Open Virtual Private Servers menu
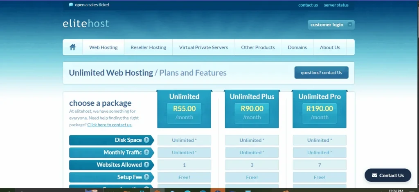The width and height of the screenshot is (419, 192). point(204,47)
